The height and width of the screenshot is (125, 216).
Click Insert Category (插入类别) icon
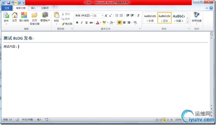(x=24, y=15)
